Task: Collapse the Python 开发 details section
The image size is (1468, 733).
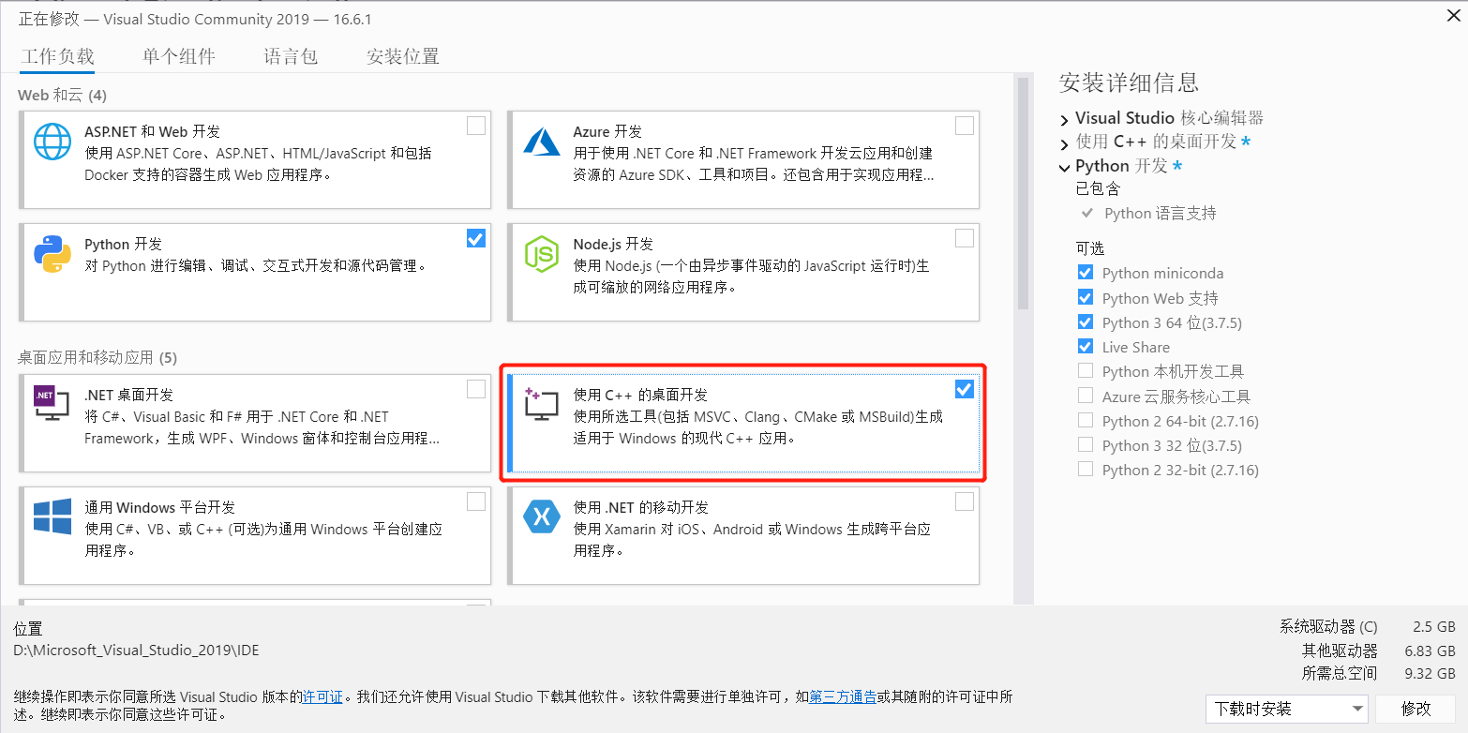Action: (x=1064, y=168)
